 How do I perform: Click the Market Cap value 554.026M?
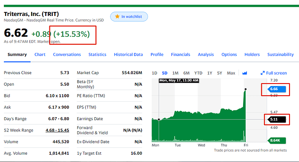click(132, 73)
